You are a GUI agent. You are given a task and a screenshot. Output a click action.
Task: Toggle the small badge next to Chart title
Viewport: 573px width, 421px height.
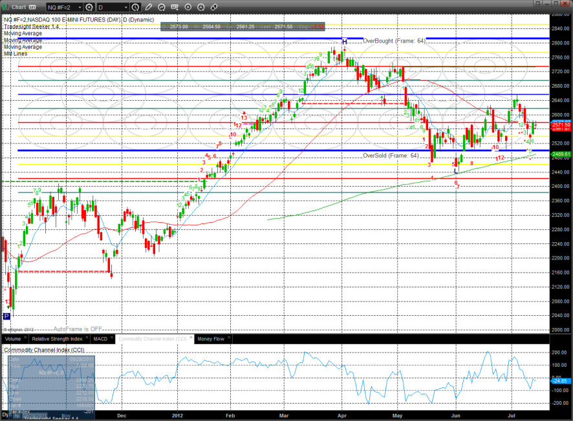click(30, 7)
